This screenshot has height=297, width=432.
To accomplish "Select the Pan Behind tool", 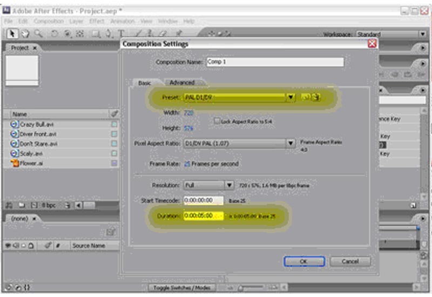I will [x=80, y=34].
